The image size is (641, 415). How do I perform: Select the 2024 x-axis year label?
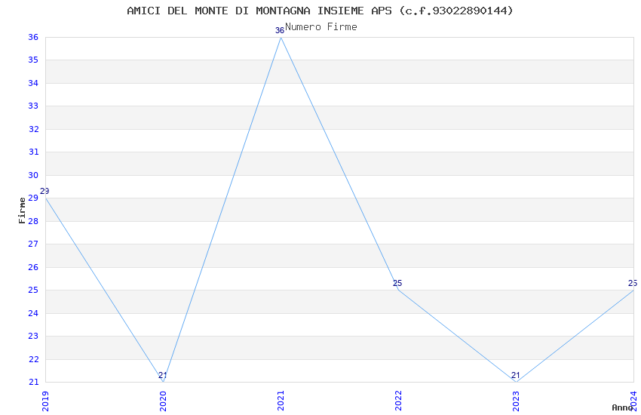(x=633, y=401)
